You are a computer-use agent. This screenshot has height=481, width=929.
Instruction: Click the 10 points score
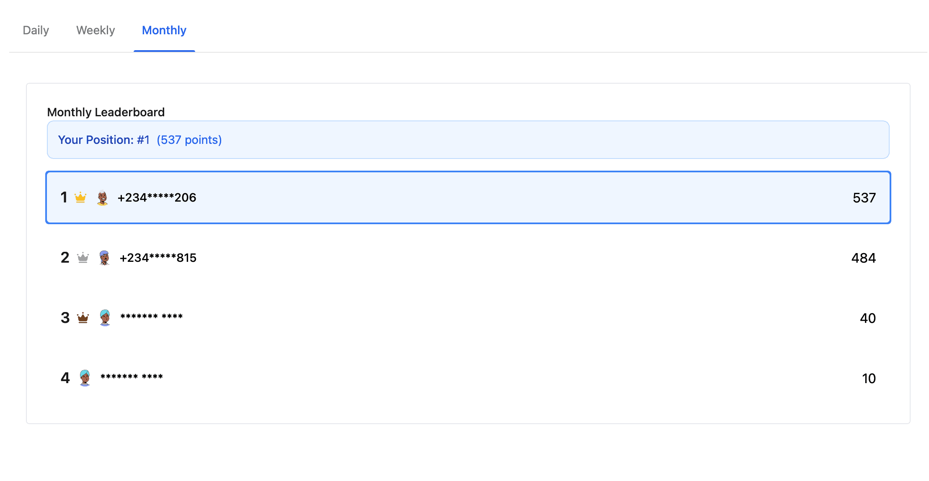click(x=869, y=379)
